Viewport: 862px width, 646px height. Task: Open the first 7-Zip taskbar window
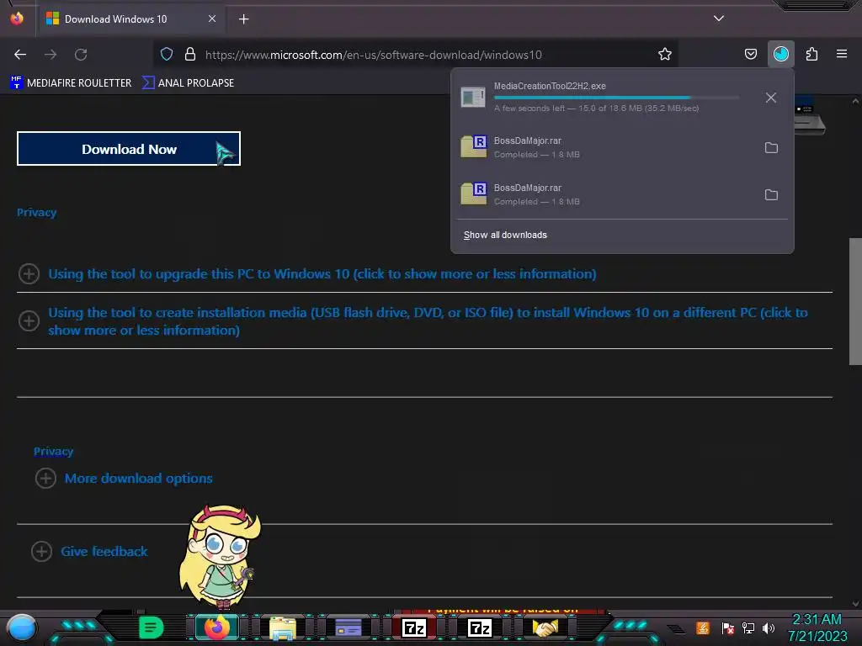[414, 627]
